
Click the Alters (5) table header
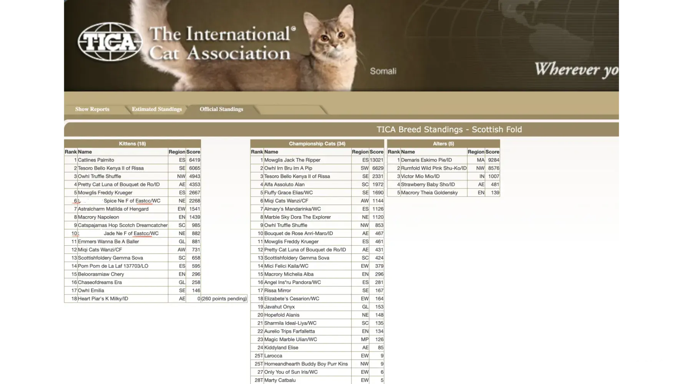pyautogui.click(x=443, y=144)
